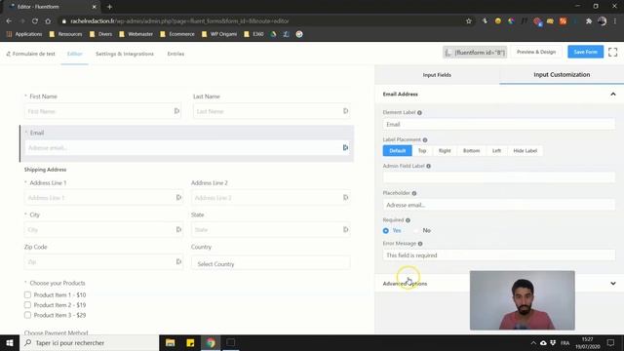The width and height of the screenshot is (624, 351).
Task: Check Product Item 1 - $10
Action: click(x=27, y=294)
